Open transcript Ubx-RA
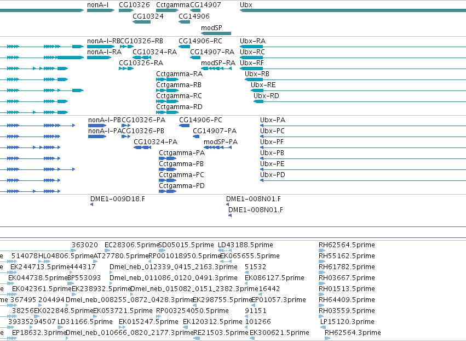Viewport: 466px width, 341px height. 252,41
